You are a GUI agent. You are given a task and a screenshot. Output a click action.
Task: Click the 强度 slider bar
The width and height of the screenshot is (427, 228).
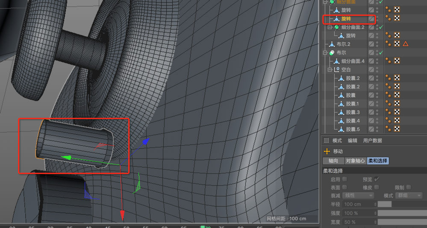point(402,213)
